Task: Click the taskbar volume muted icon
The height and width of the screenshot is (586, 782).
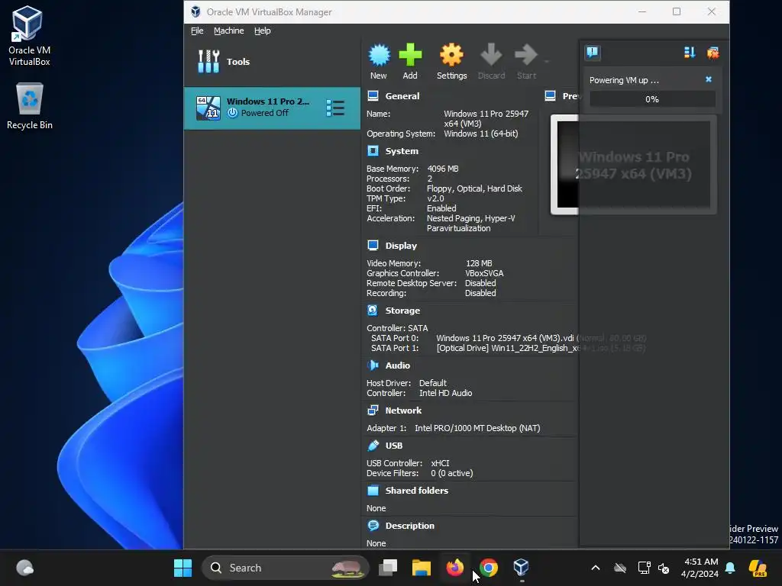Action: tap(664, 568)
